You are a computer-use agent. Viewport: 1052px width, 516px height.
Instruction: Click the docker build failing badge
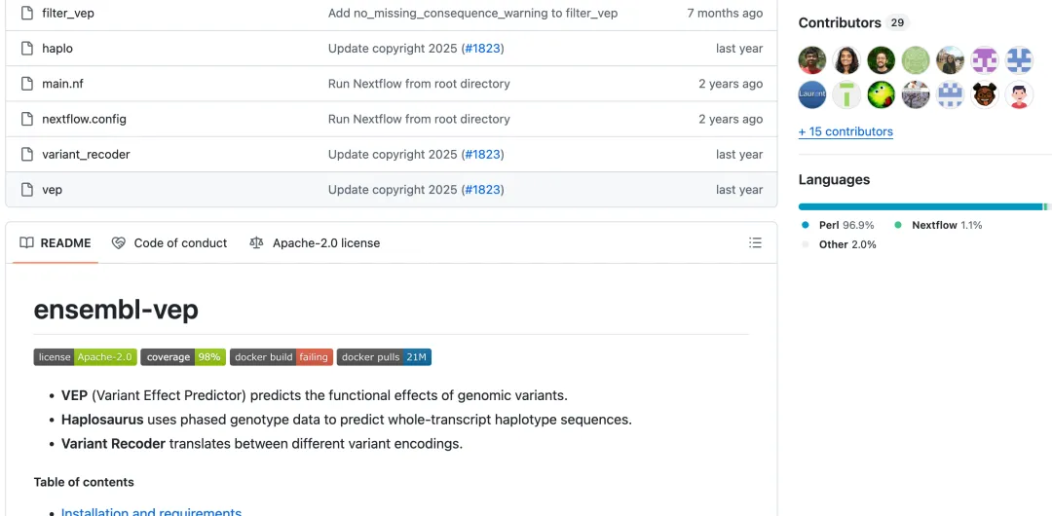point(281,357)
